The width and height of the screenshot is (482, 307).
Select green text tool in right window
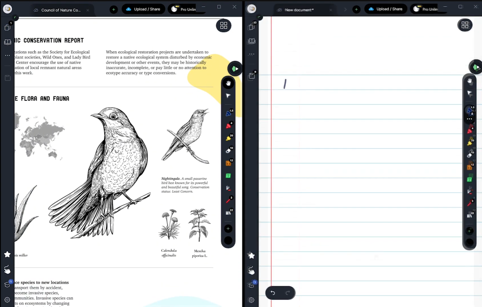coord(469,180)
